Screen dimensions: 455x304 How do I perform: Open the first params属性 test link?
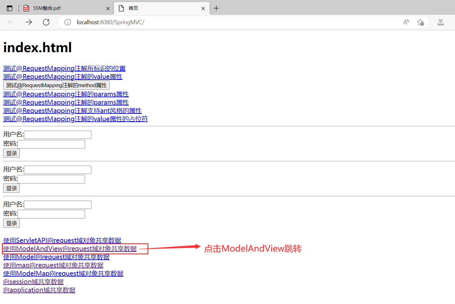click(x=66, y=94)
